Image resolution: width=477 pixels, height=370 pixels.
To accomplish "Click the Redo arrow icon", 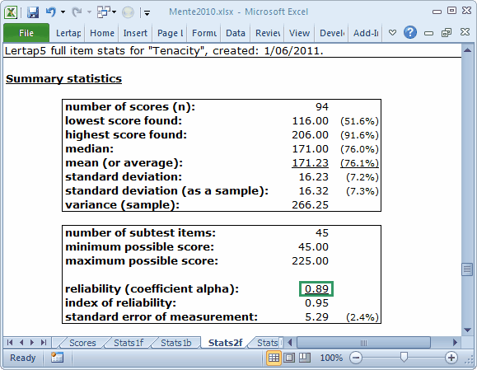I will tap(77, 12).
